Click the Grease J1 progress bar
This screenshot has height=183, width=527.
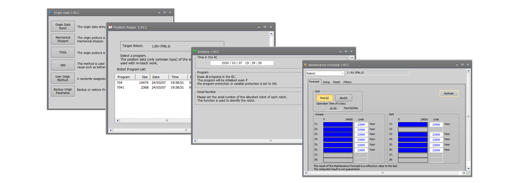point(338,124)
